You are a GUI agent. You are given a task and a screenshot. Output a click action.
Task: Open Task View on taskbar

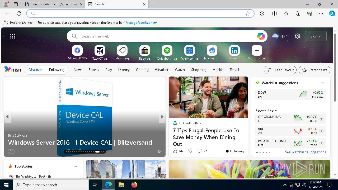click(95, 185)
